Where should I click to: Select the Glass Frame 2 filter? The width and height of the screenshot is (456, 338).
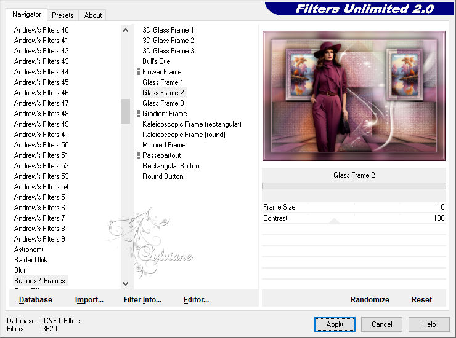(x=163, y=93)
